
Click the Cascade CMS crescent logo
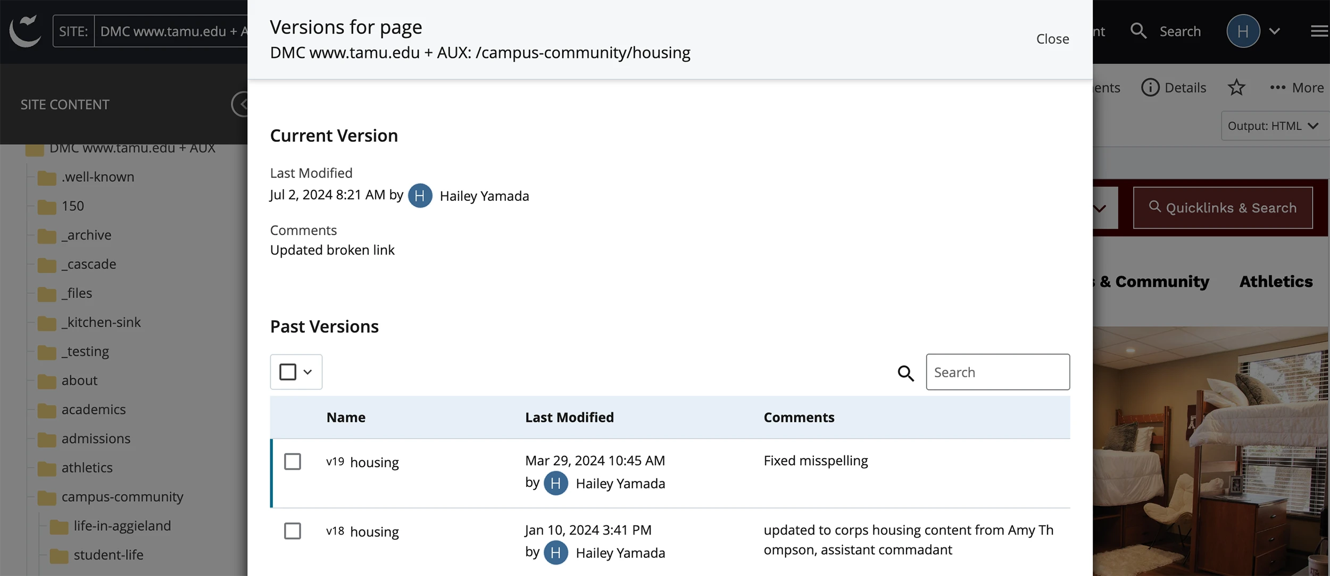pyautogui.click(x=25, y=31)
